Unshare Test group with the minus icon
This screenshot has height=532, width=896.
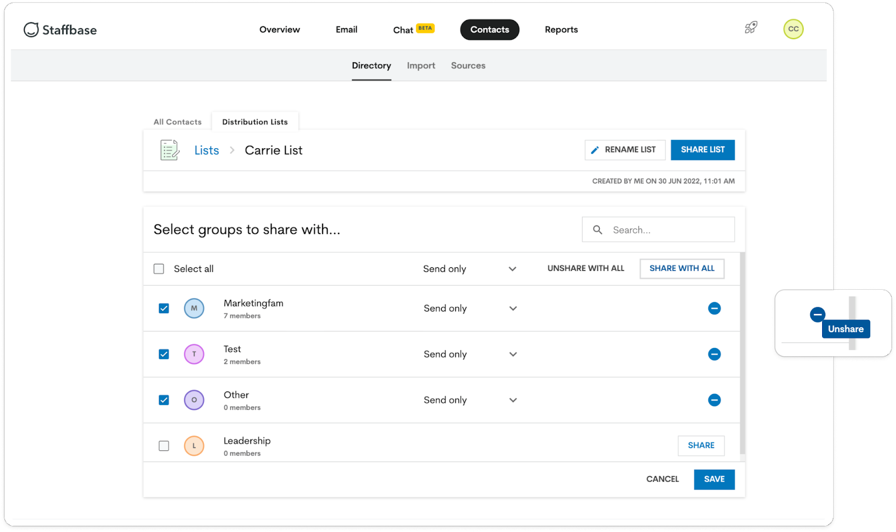[x=714, y=354]
